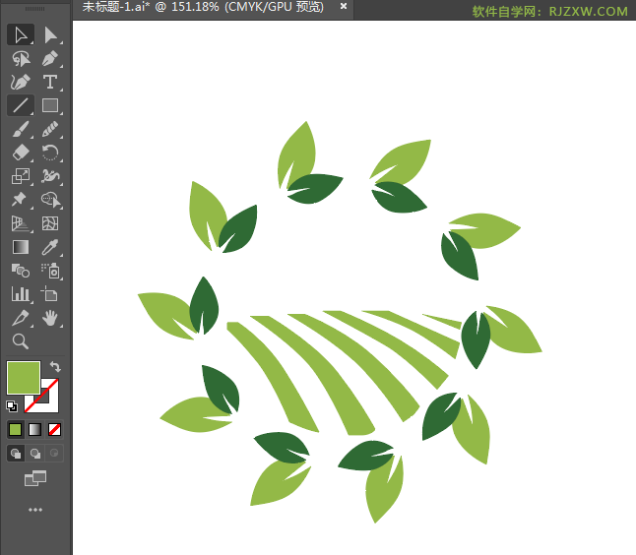Select the Rectangle tool
Viewport: 636px width, 555px height.
point(50,105)
